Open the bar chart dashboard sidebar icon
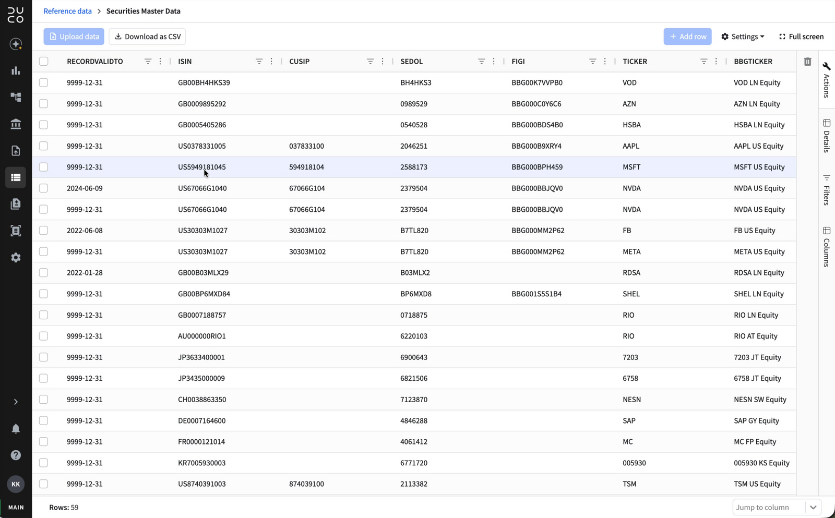The height and width of the screenshot is (518, 835). point(16,70)
